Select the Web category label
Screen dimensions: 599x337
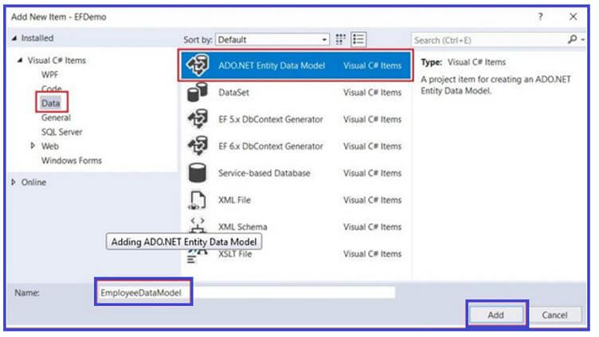(50, 146)
